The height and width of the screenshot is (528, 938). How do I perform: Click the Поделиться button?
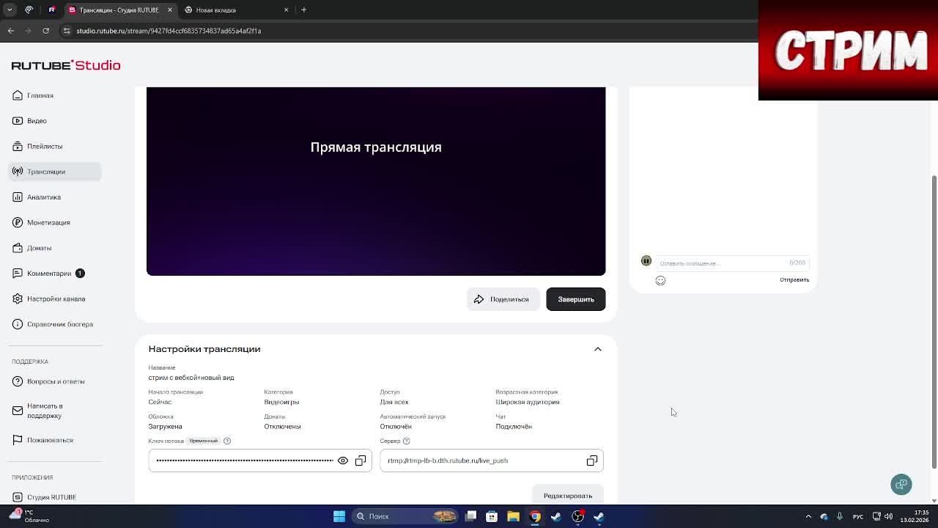click(x=503, y=299)
